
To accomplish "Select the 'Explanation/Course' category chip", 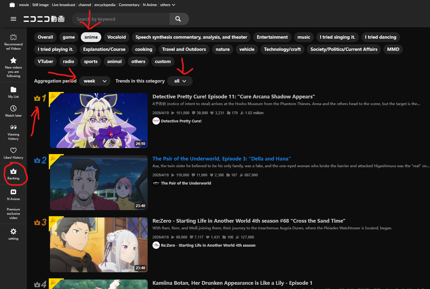I will coord(104,49).
